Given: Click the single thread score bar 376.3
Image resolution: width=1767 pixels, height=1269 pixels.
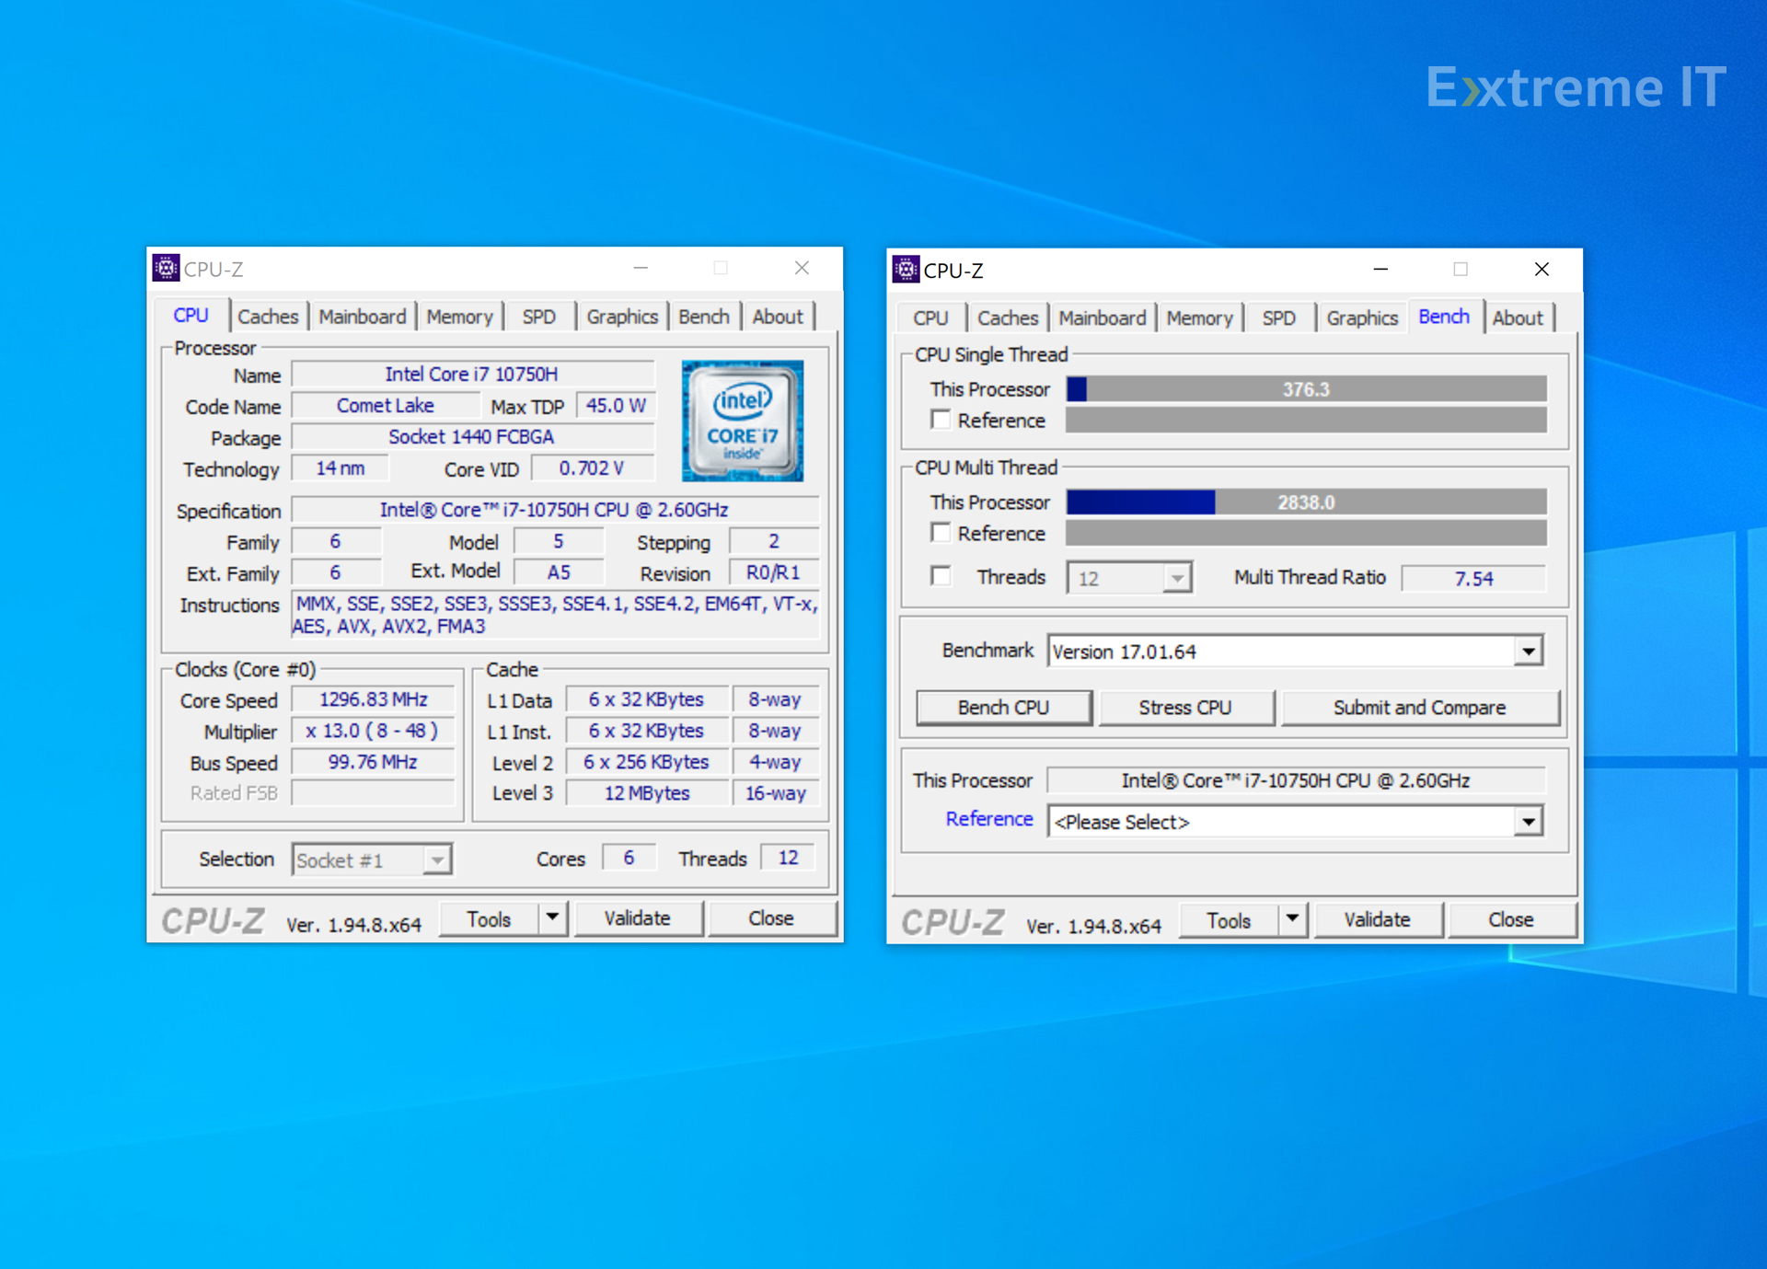Looking at the screenshot, I should (x=1306, y=389).
